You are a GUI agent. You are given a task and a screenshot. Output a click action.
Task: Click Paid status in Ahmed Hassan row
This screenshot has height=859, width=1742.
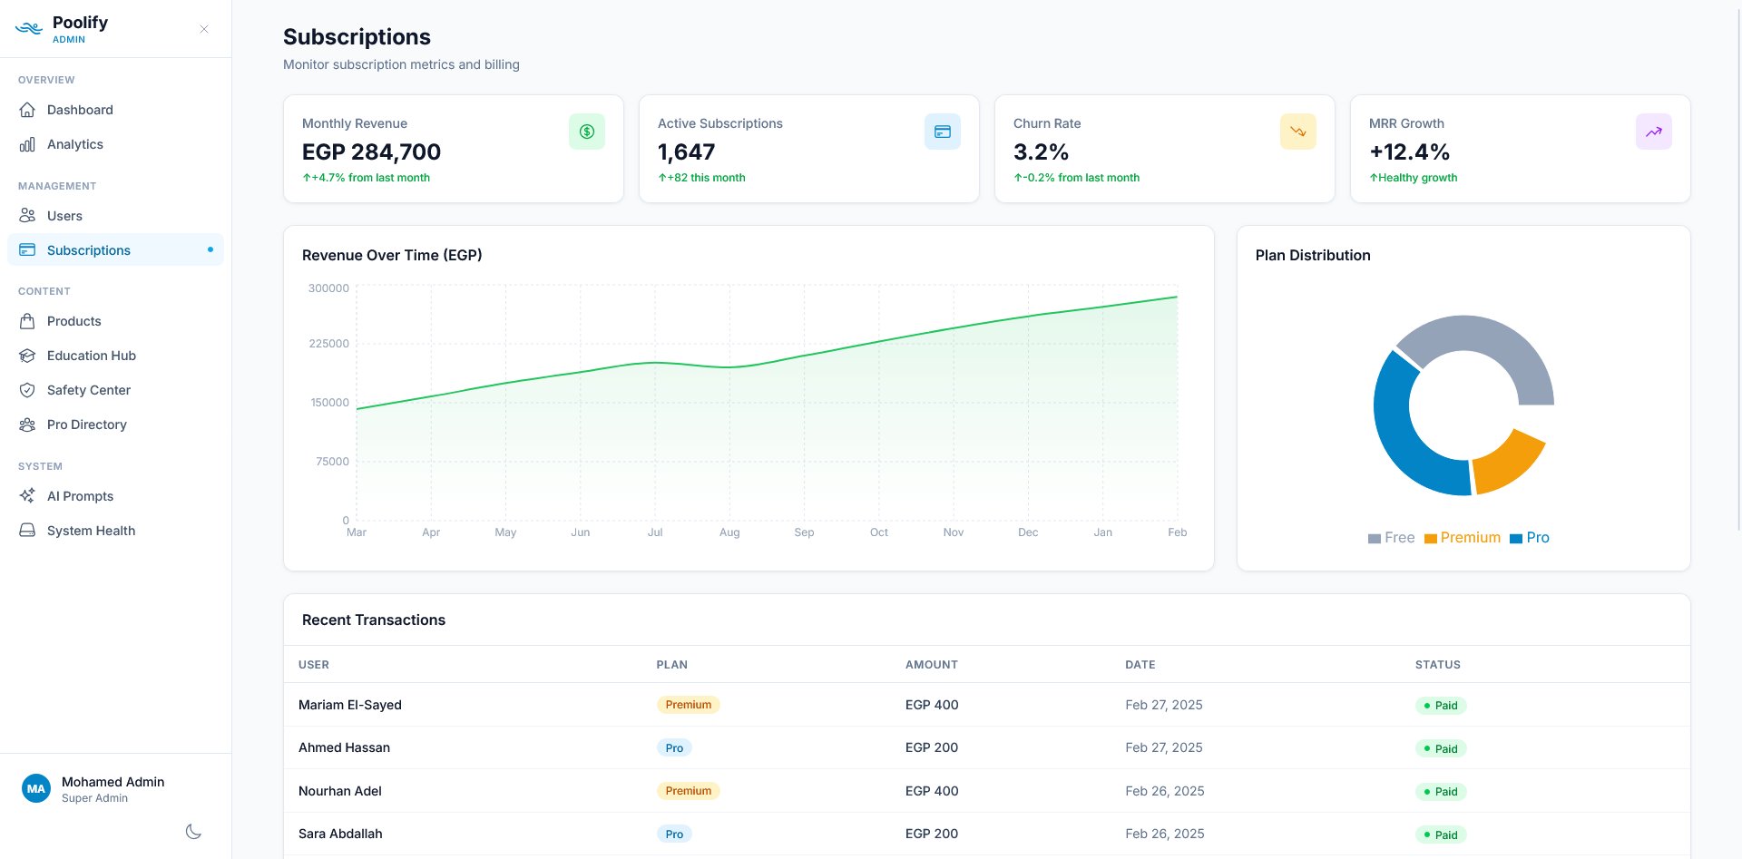[x=1441, y=748]
